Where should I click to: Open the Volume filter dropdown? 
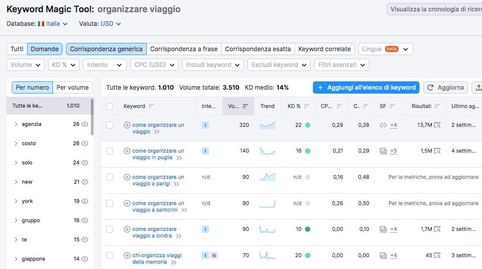(26, 65)
